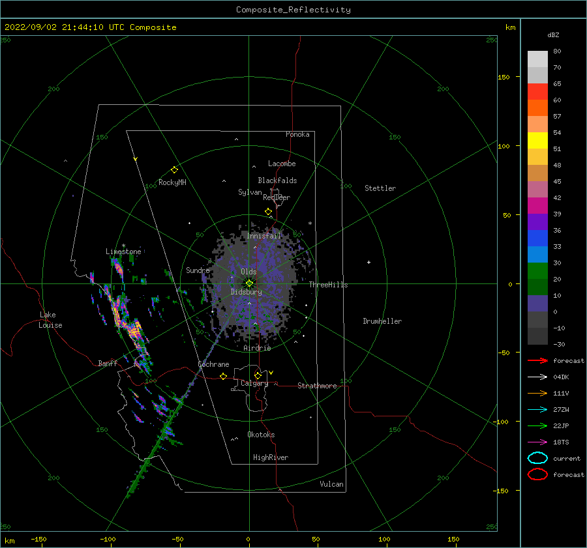The image size is (587, 548).
Task: Click the Lake Louise label
Action: [50, 320]
